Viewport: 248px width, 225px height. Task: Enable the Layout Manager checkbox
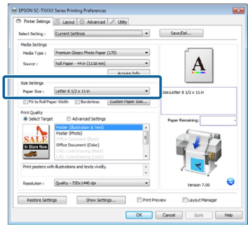(x=185, y=200)
